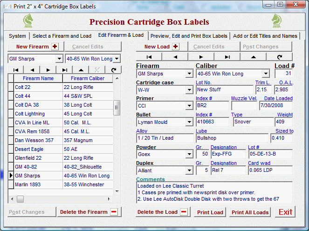The image size is (309, 231).
Task: Open the System tab
Action: [17, 36]
